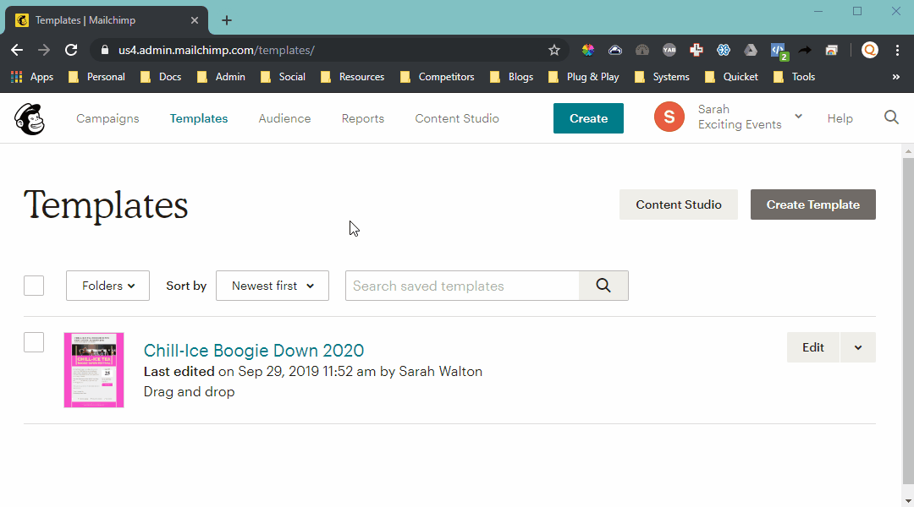Open the Admin bookmarks folder
Screen dimensions: 914x507
click(221, 77)
